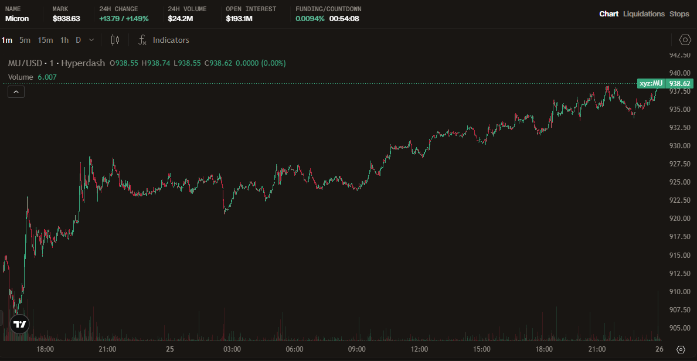Image resolution: width=697 pixels, height=361 pixels.
Task: Open the Chart tab
Action: 608,14
